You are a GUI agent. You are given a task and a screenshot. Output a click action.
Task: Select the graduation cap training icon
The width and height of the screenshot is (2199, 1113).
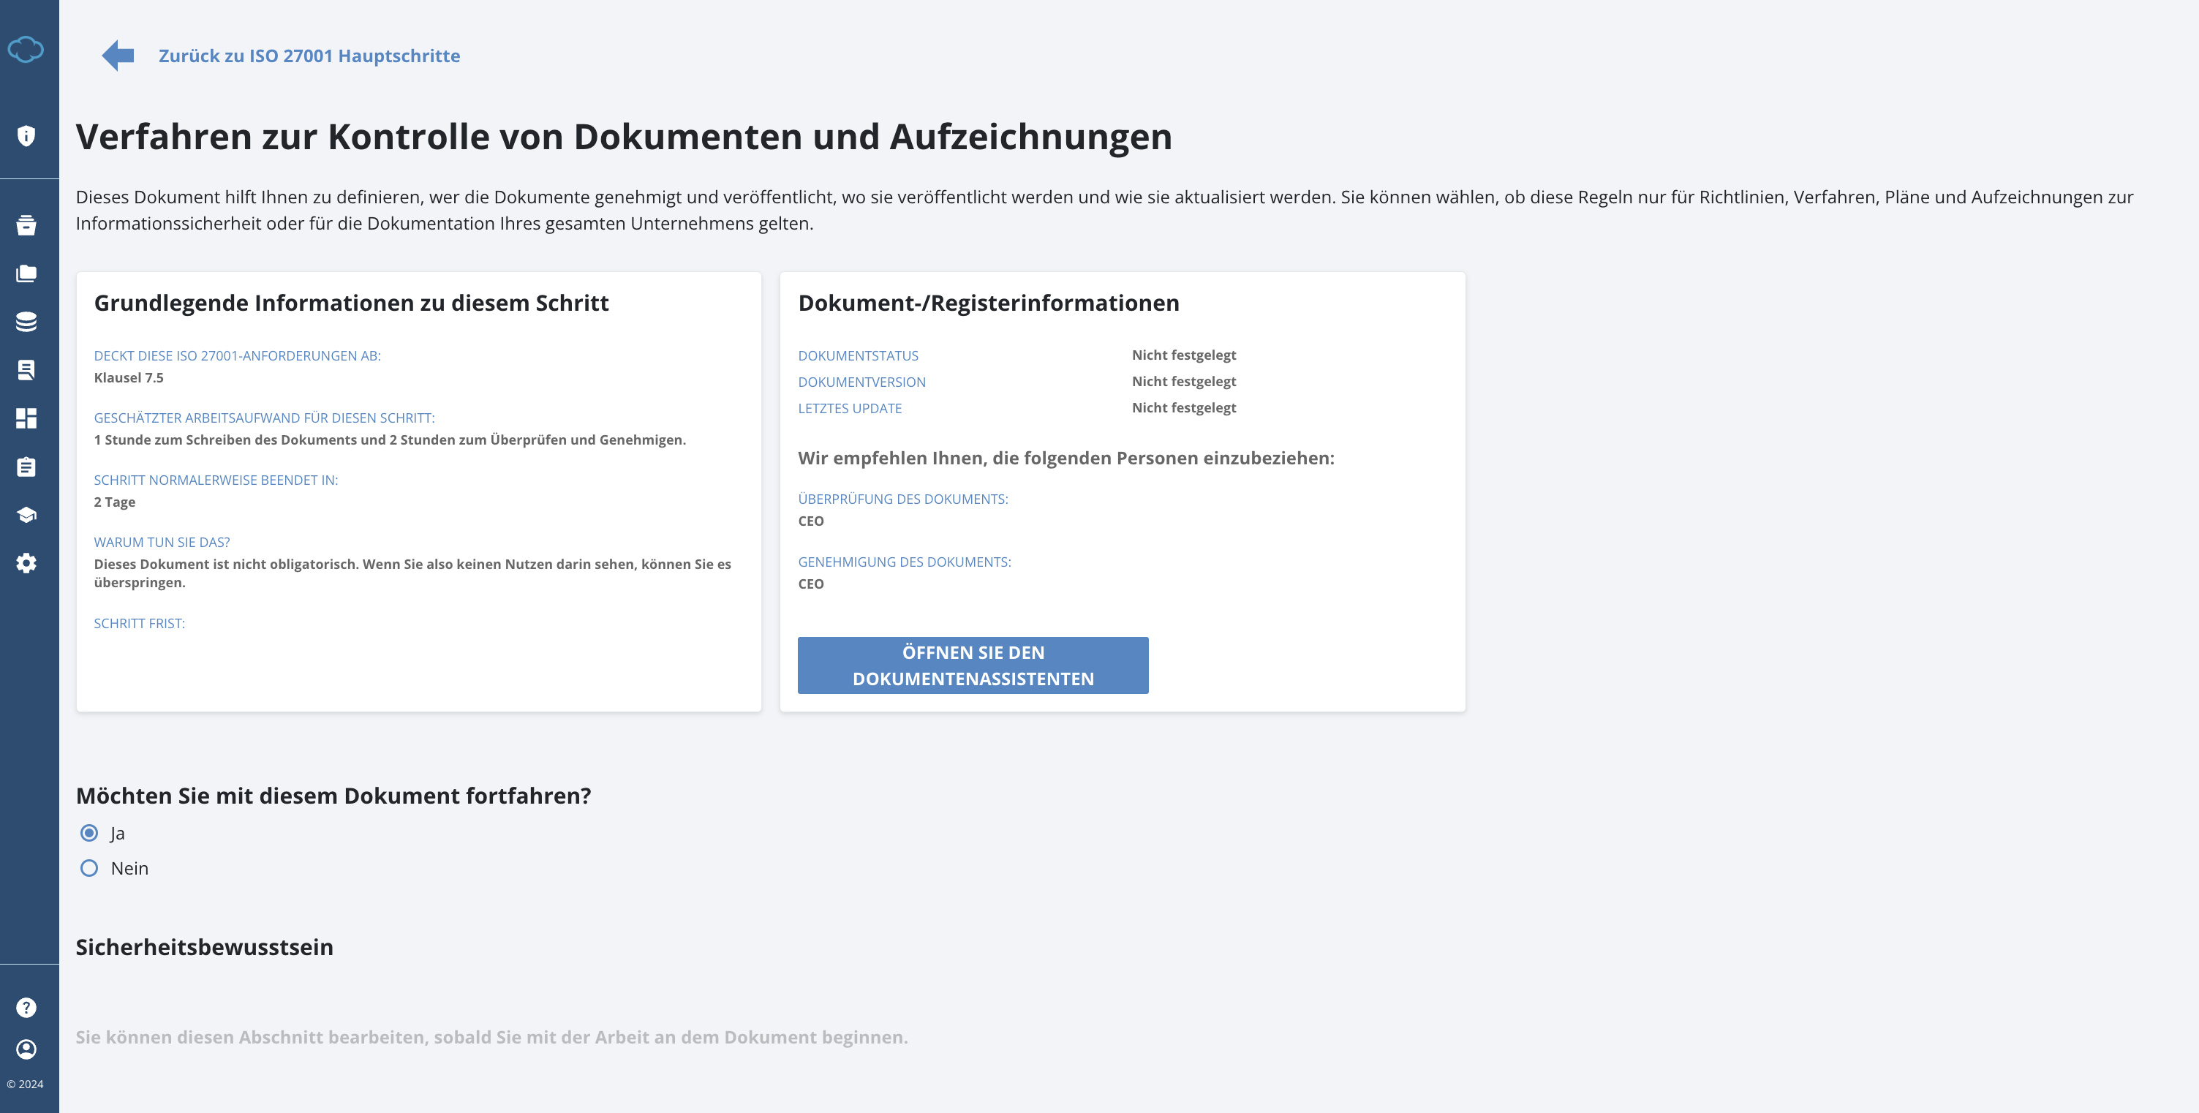pyautogui.click(x=26, y=515)
